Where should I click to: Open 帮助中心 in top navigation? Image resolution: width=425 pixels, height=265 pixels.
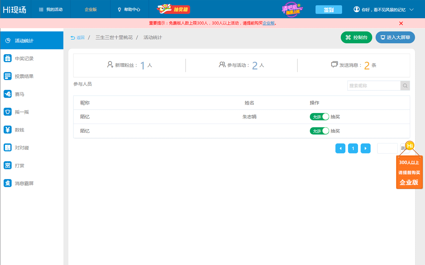(x=129, y=10)
